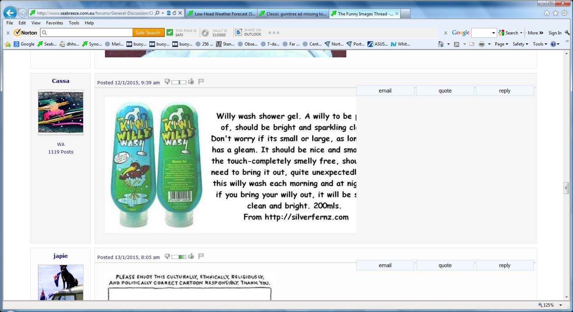
Task: Click reply button on japie's post
Action: pyautogui.click(x=504, y=265)
